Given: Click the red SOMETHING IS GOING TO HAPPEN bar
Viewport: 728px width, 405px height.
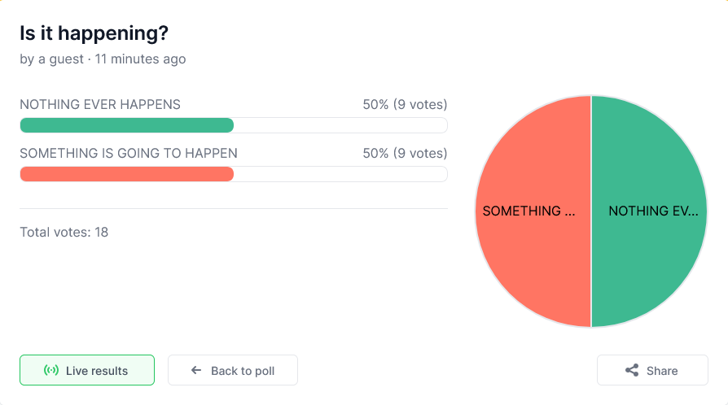Looking at the screenshot, I should pos(127,174).
